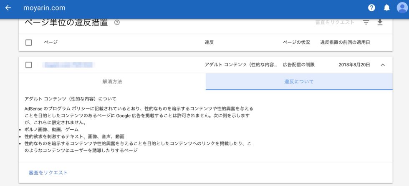The image size is (409, 186).
Task: Collapse the expanded violation row
Action: (x=383, y=65)
